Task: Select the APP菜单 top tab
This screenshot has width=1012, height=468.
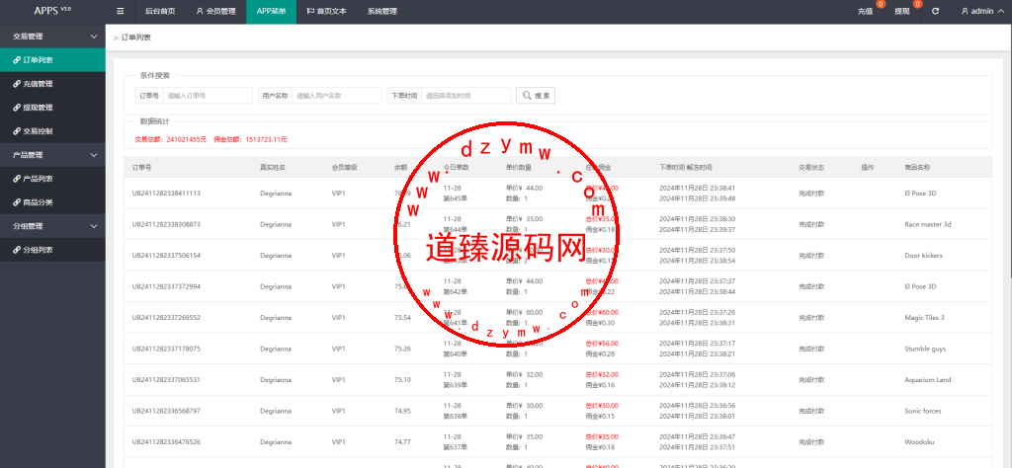Action: tap(271, 11)
